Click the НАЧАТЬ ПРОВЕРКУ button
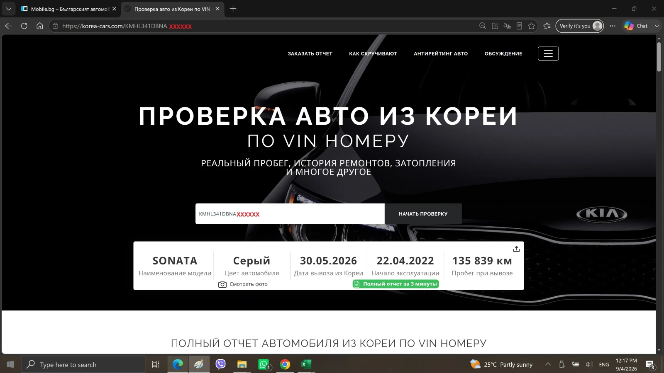Screen dimensions: 664x373 pos(423,214)
